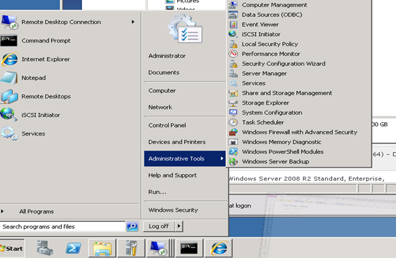
Task: Open Network from Start menu
Action: coord(161,107)
